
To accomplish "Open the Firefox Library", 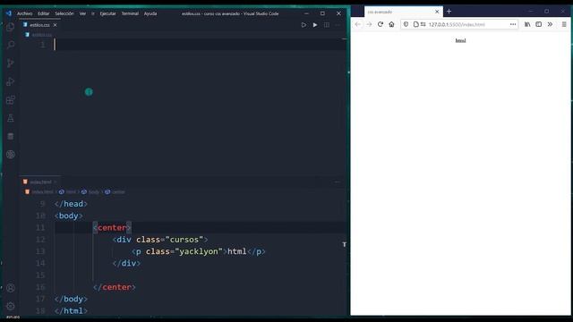I will point(527,24).
